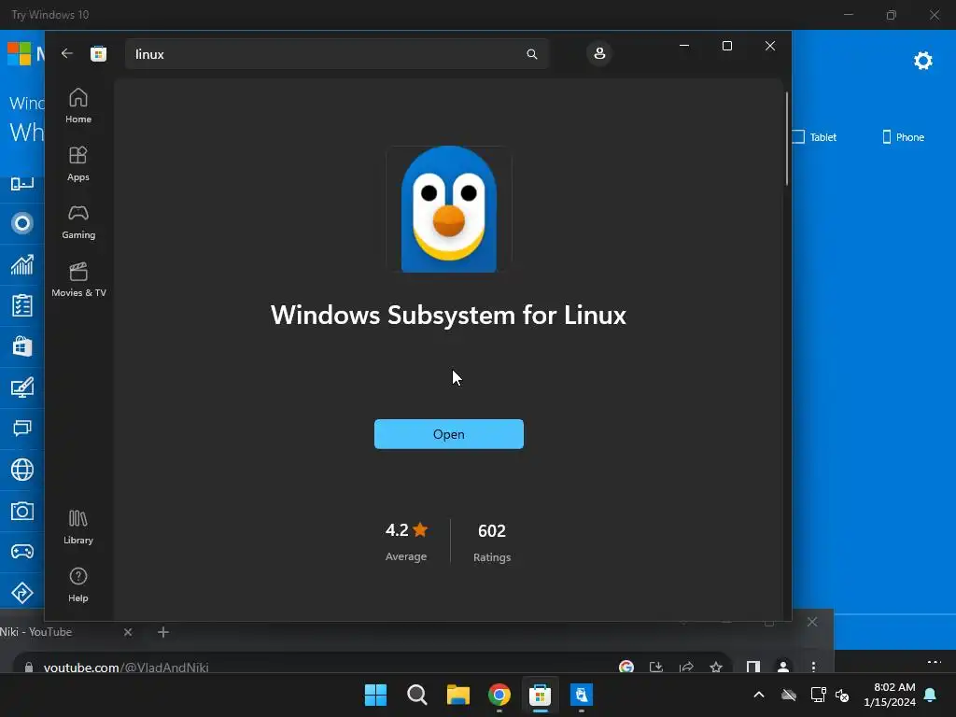
Task: Click the devices icon atop blue sidebar
Action: click(22, 183)
